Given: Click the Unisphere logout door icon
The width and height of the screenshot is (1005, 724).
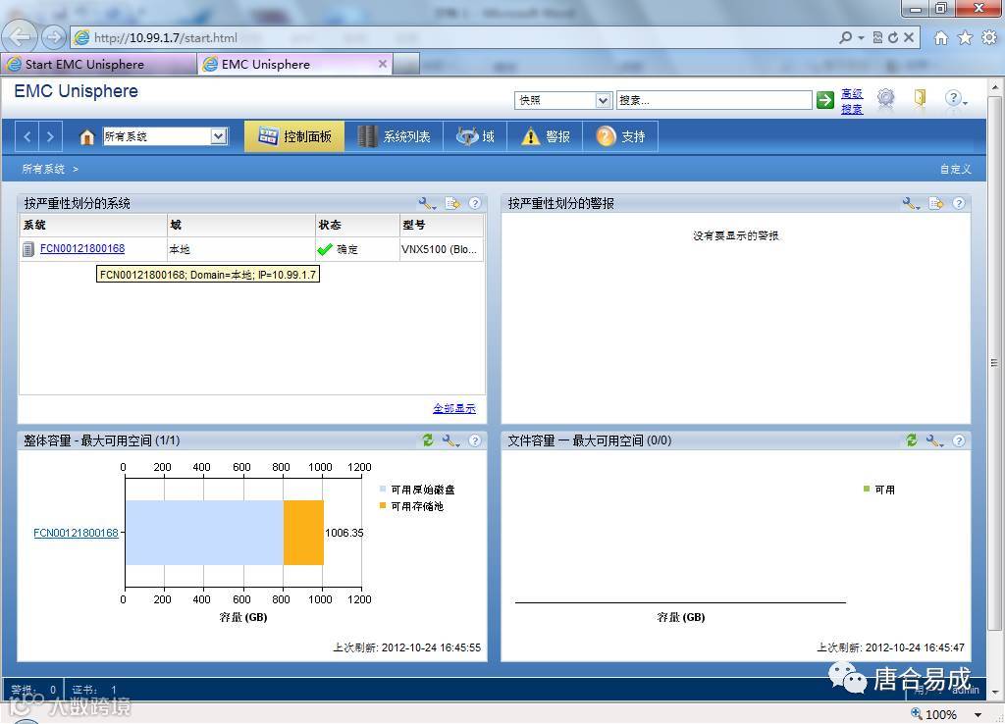Looking at the screenshot, I should (x=920, y=98).
